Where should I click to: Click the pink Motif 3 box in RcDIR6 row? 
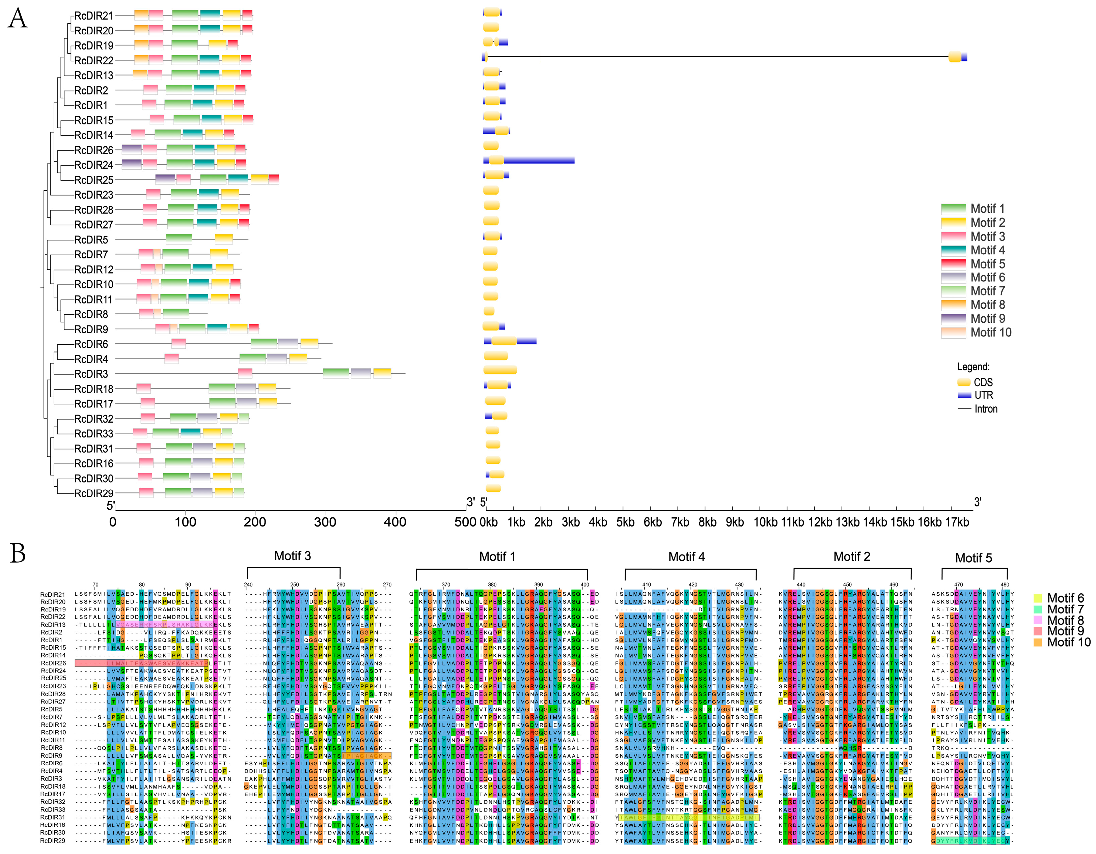(x=179, y=343)
